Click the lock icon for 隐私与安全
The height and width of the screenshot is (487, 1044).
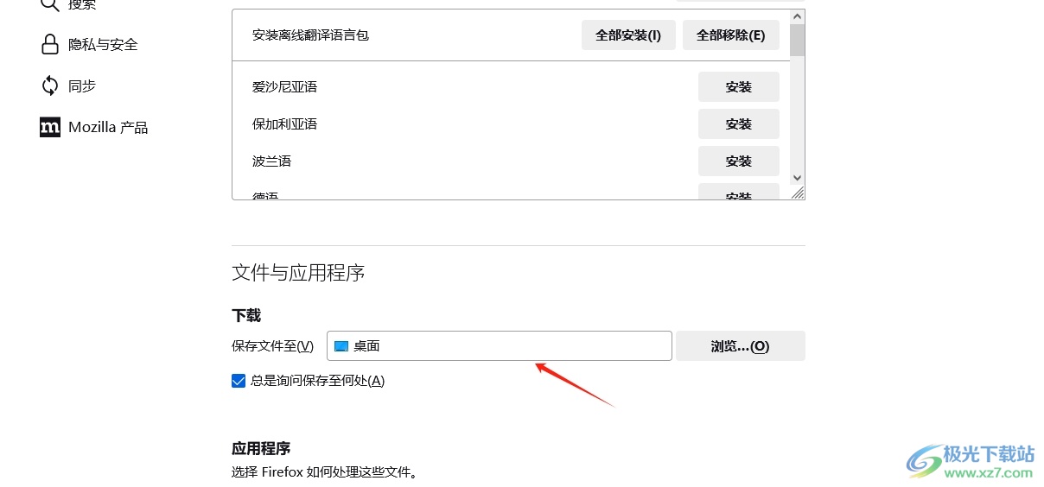pyautogui.click(x=50, y=44)
